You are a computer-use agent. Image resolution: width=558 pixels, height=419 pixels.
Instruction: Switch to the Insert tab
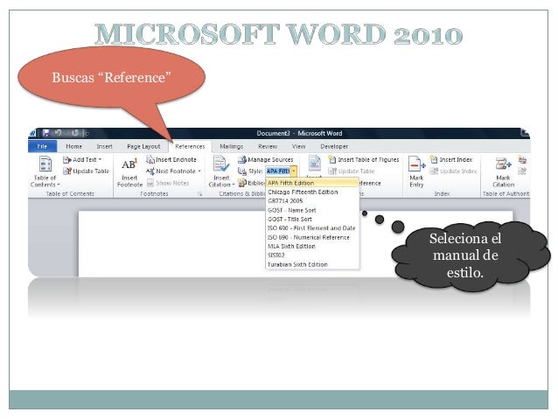[104, 146]
